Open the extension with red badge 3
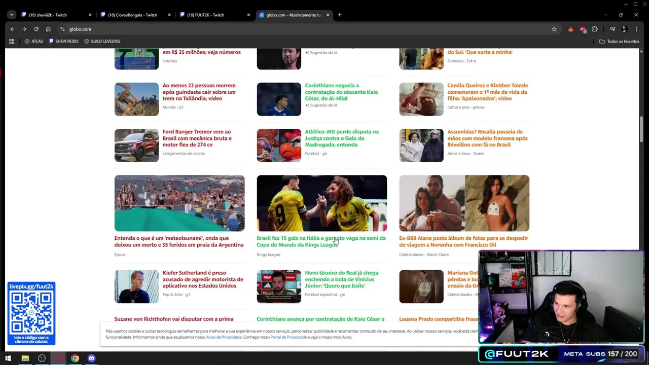 tap(583, 29)
